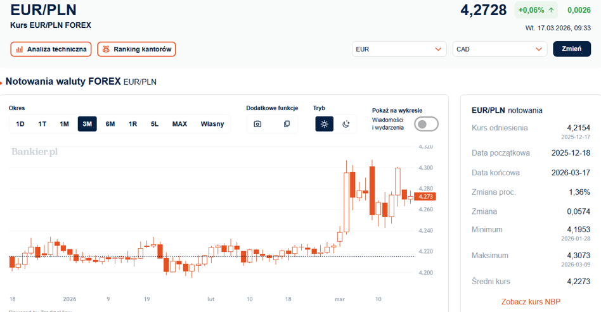
Task: Select the 5L period
Action: point(155,124)
